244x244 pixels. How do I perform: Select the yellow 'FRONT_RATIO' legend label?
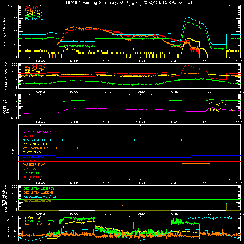(x=35, y=218)
